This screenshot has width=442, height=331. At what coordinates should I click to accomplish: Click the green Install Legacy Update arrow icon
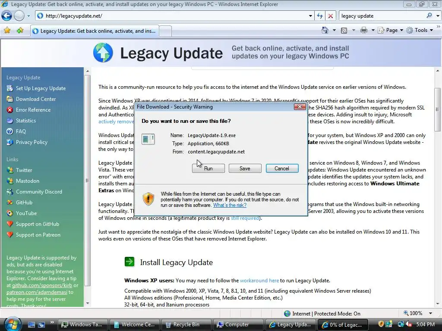129,262
